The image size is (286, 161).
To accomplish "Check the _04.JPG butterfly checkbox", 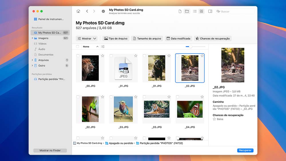I will click(x=178, y=97).
